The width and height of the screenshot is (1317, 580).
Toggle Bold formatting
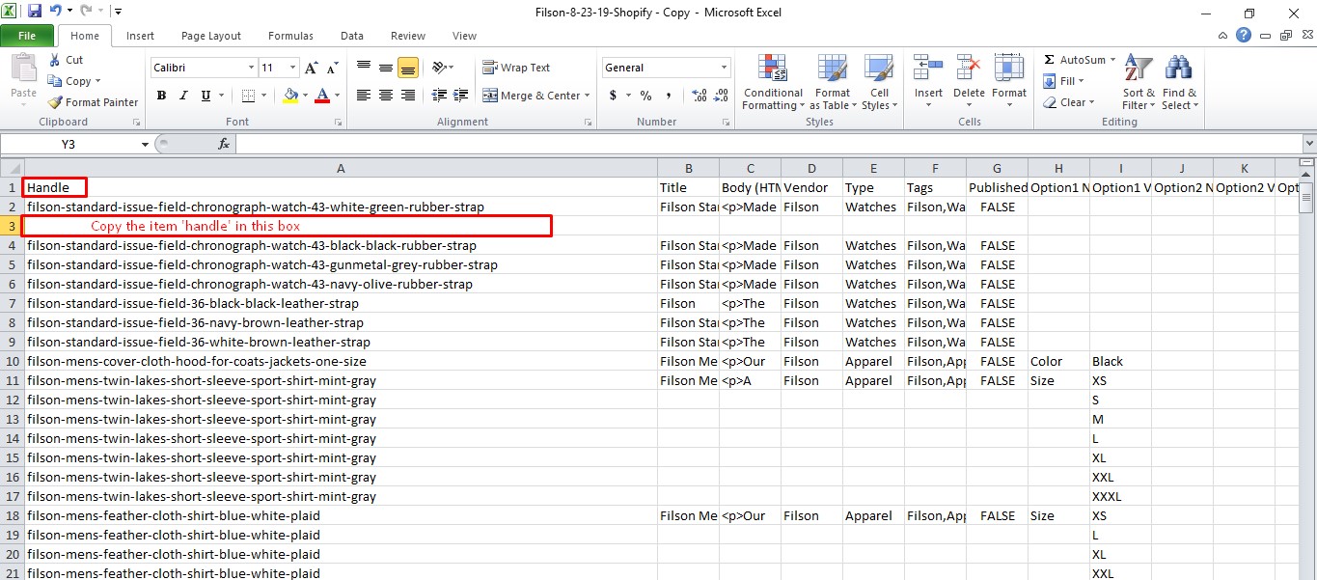[x=161, y=96]
